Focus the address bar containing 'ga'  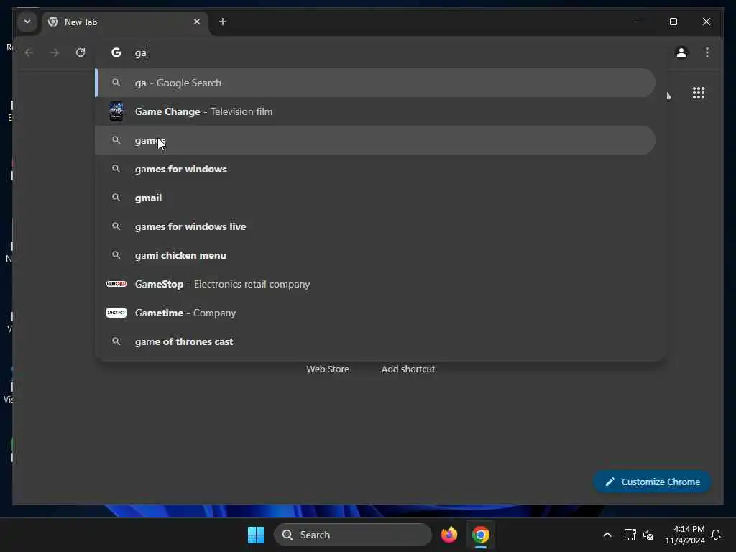tap(380, 52)
